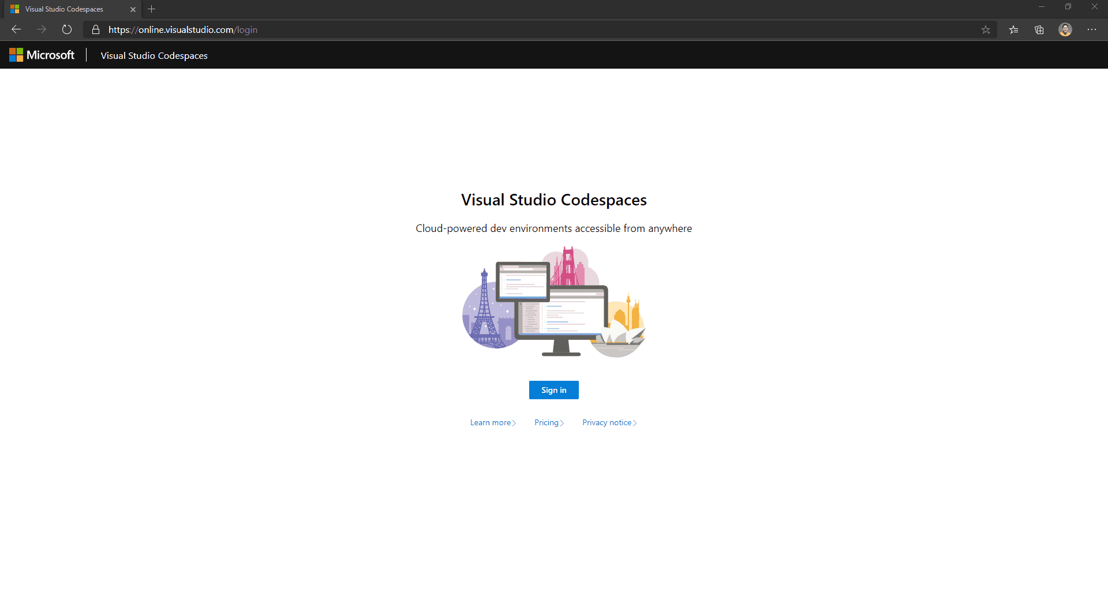This screenshot has width=1108, height=600.
Task: Close the Visual Studio Codespaces tab
Action: [x=133, y=9]
